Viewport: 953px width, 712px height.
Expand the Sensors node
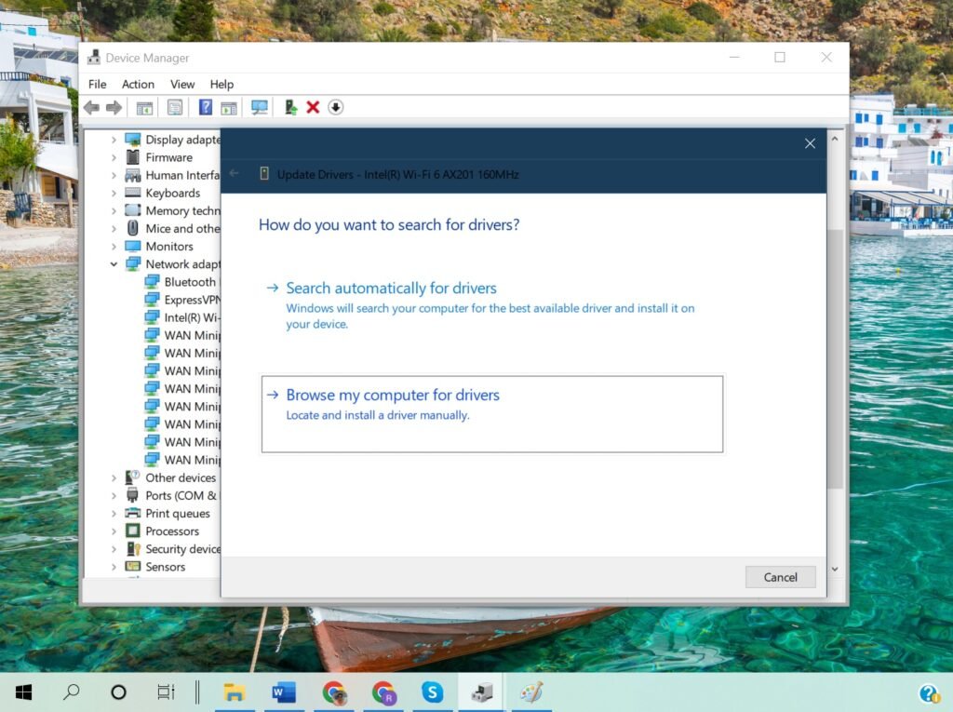point(114,567)
